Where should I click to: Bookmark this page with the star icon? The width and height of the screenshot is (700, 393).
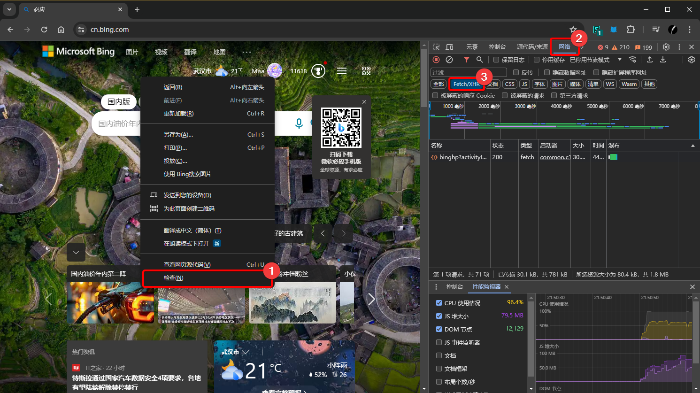pyautogui.click(x=573, y=29)
